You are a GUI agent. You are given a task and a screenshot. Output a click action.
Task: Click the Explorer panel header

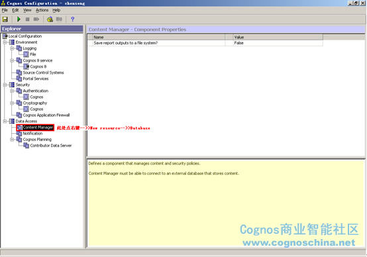pyautogui.click(x=42, y=28)
